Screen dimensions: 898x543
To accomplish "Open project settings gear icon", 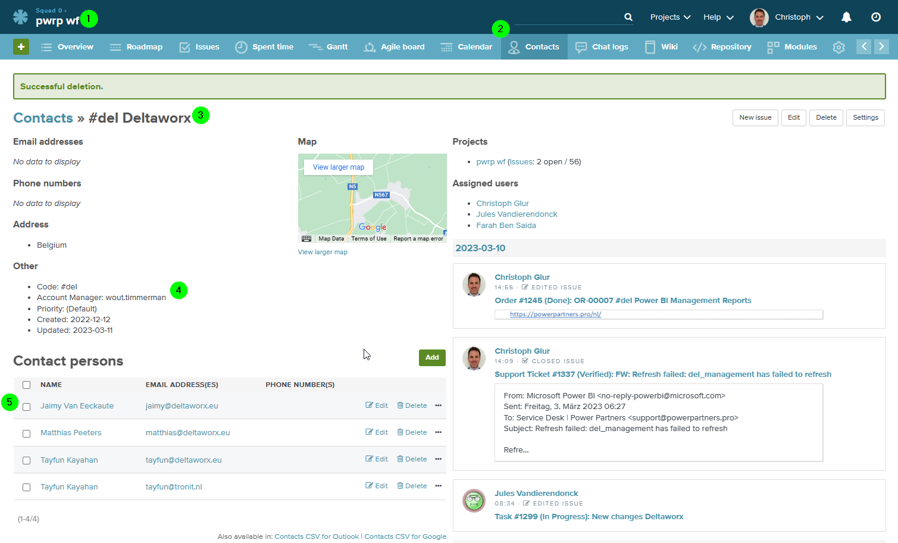I will tap(838, 47).
